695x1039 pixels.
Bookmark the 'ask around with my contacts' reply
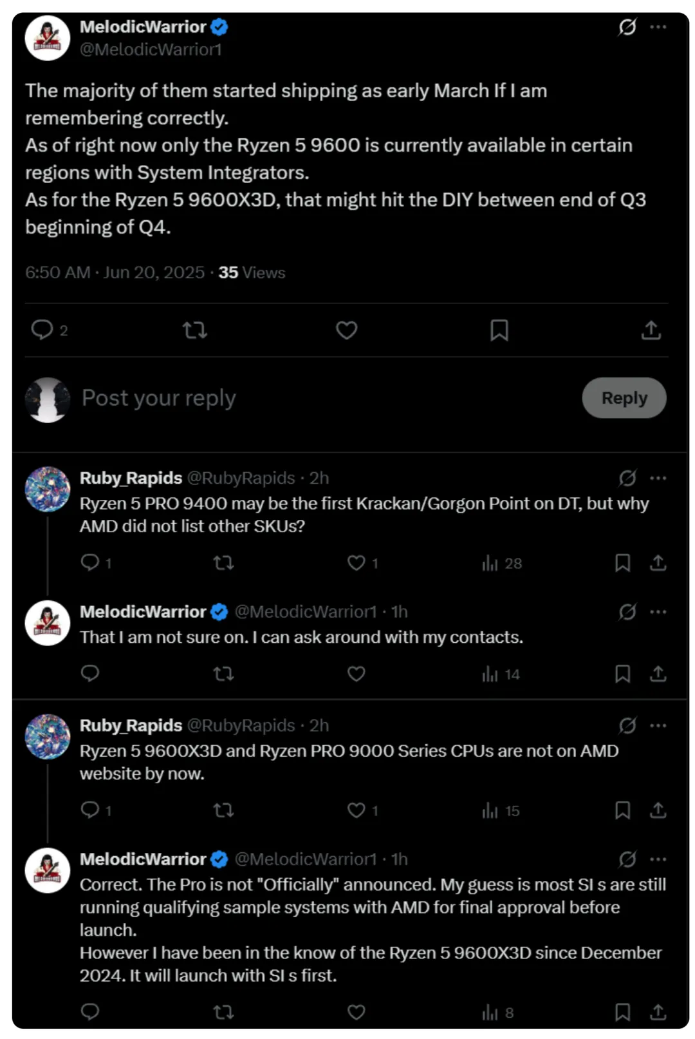[622, 674]
